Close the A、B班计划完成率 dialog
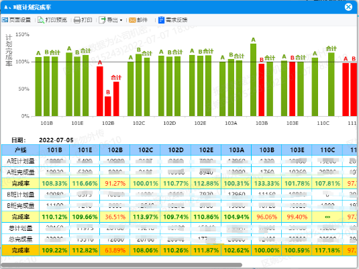The width and height of the screenshot is (359, 269). click(x=348, y=7)
